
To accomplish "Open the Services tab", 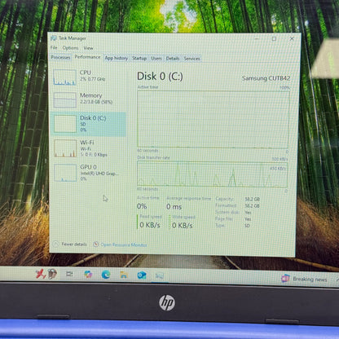I will (192, 59).
